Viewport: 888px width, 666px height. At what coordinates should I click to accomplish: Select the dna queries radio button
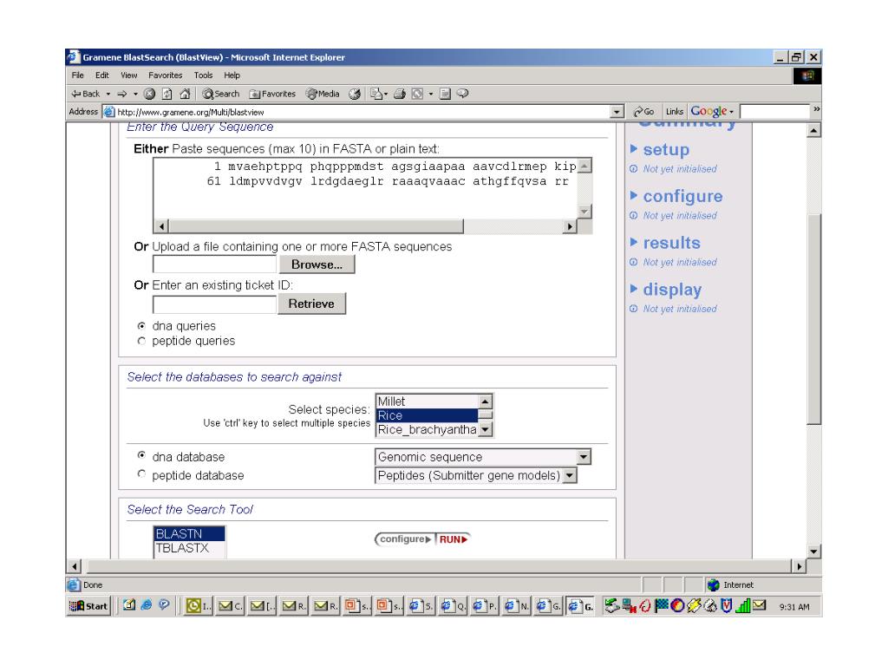point(141,326)
